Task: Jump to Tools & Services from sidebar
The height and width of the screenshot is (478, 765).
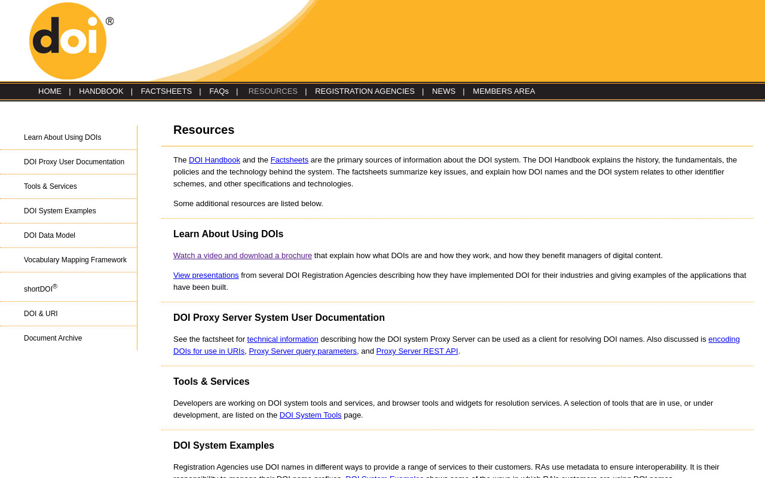Action: coord(50,186)
